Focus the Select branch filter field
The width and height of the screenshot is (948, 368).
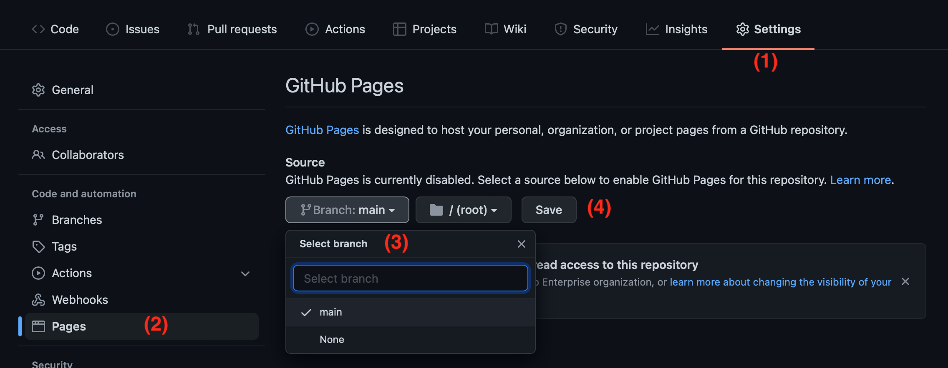410,278
